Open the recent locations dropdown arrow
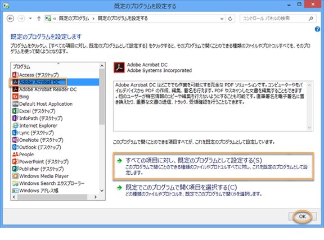The width and height of the screenshot is (324, 240). coord(30,19)
